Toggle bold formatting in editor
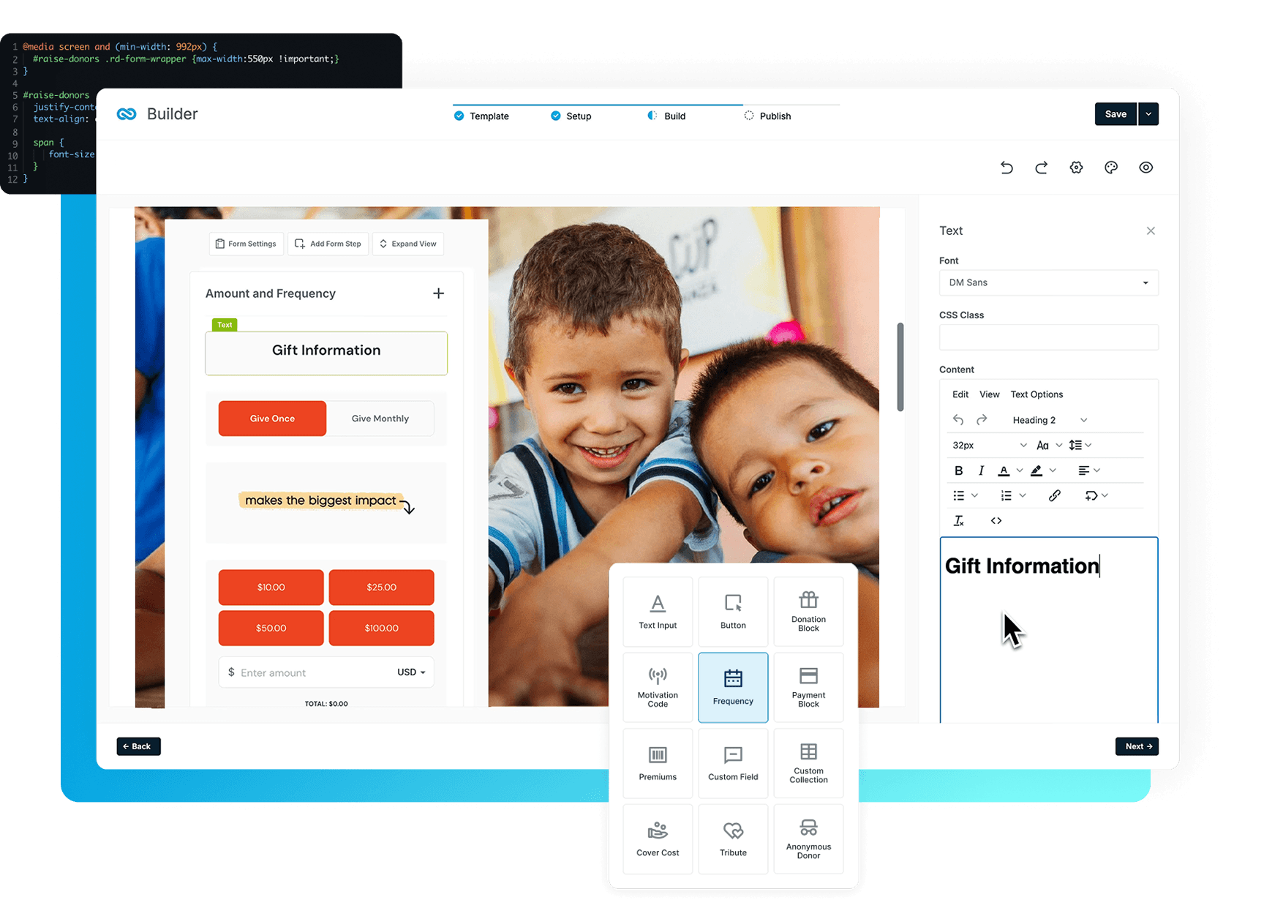The height and width of the screenshot is (908, 1264). [958, 470]
